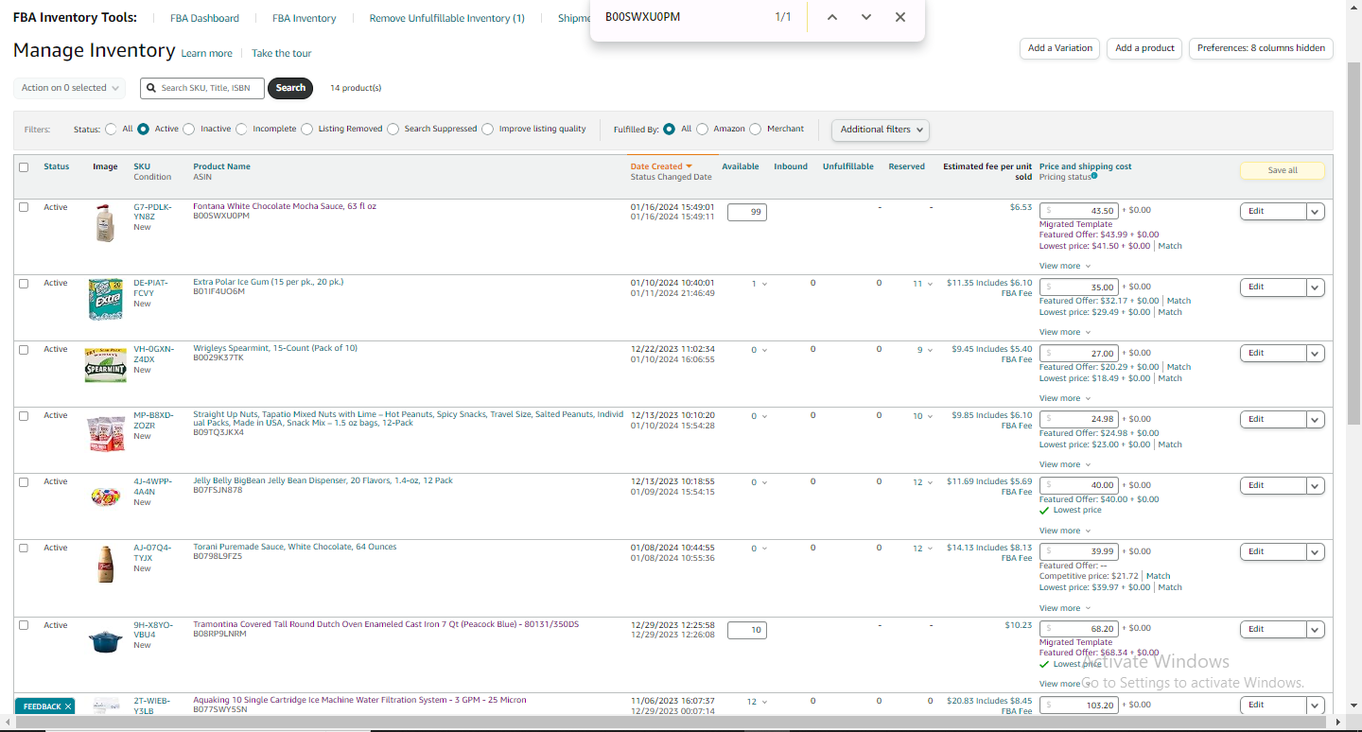Open the Learn more link
The image size is (1362, 732).
click(x=206, y=54)
